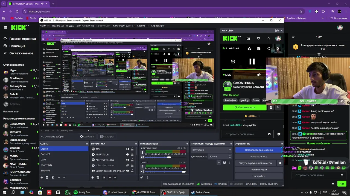Screen dimensions: 350x196
Task: Open player settings gear in KICK Chat dock
Action: [278, 48]
